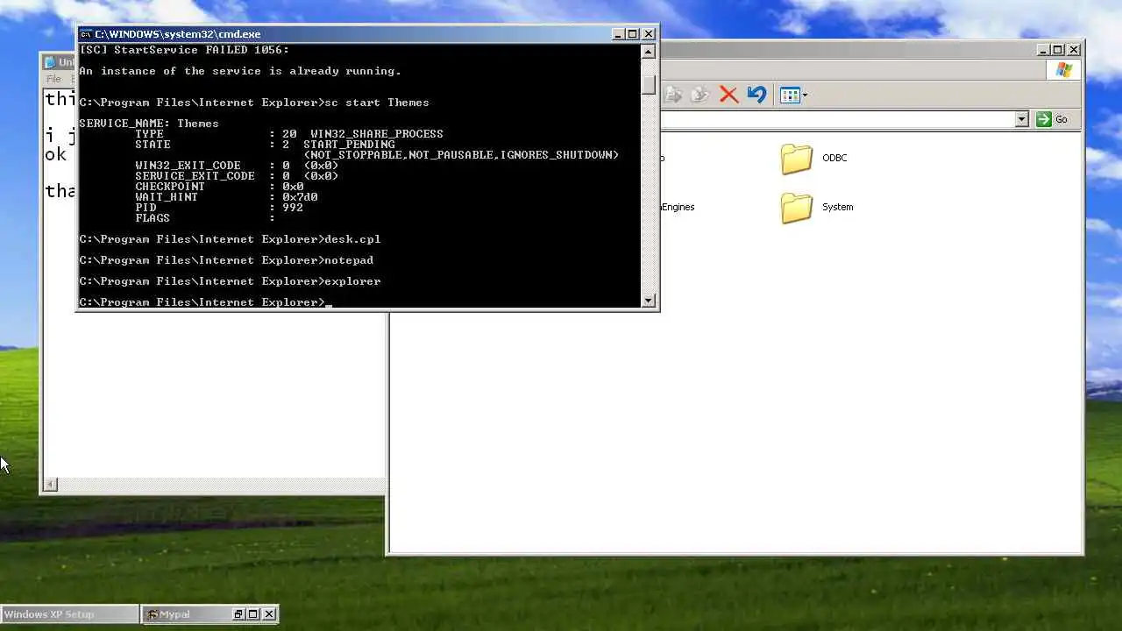
Task: Maximize the Explorer window
Action: [1058, 50]
